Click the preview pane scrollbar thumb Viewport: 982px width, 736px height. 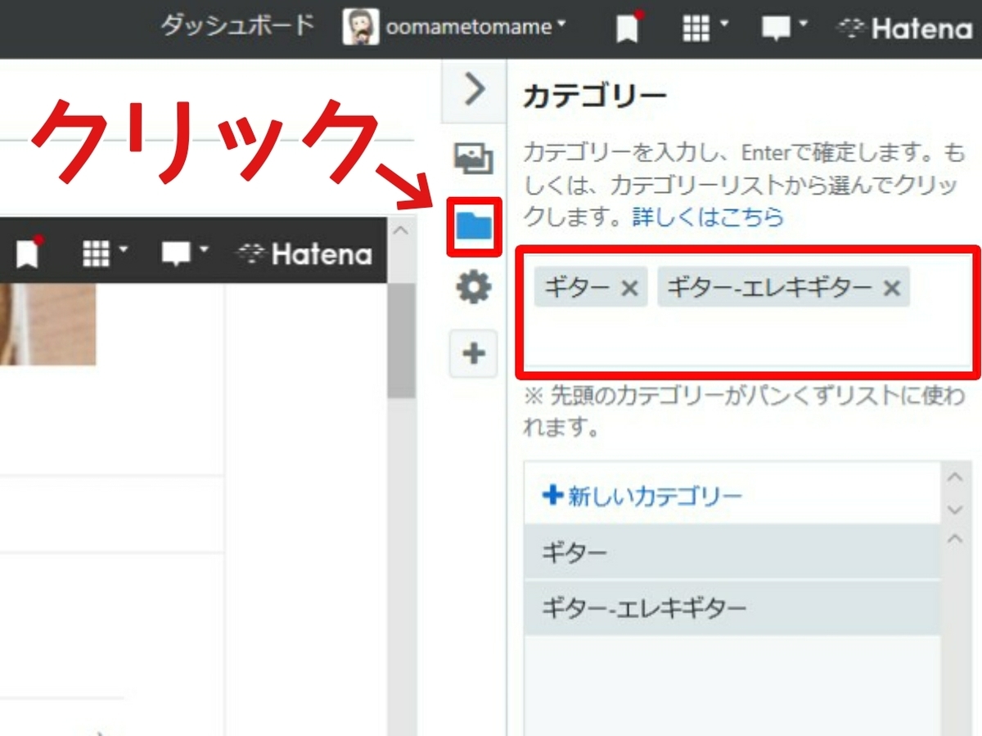401,339
